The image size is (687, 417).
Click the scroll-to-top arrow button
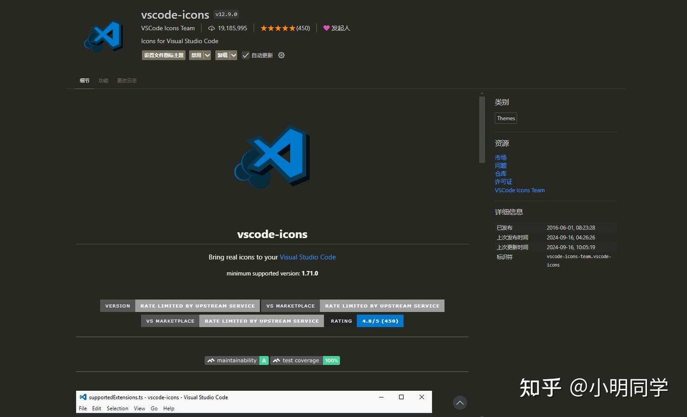[x=459, y=403]
